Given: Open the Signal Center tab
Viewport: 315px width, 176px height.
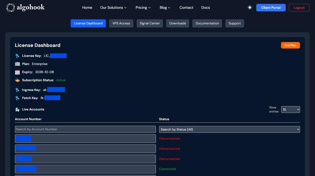Looking at the screenshot, I should click(x=150, y=23).
